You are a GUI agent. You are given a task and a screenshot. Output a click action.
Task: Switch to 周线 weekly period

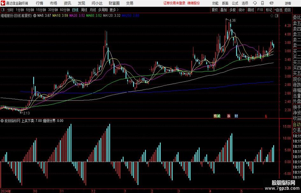click(x=84, y=10)
